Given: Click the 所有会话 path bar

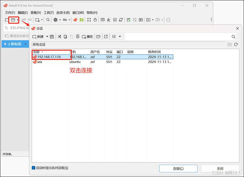Looking at the screenshot, I should [x=128, y=45].
